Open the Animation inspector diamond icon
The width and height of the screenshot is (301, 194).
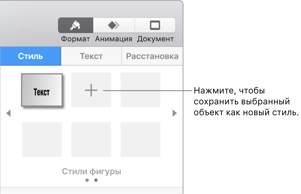tap(114, 25)
